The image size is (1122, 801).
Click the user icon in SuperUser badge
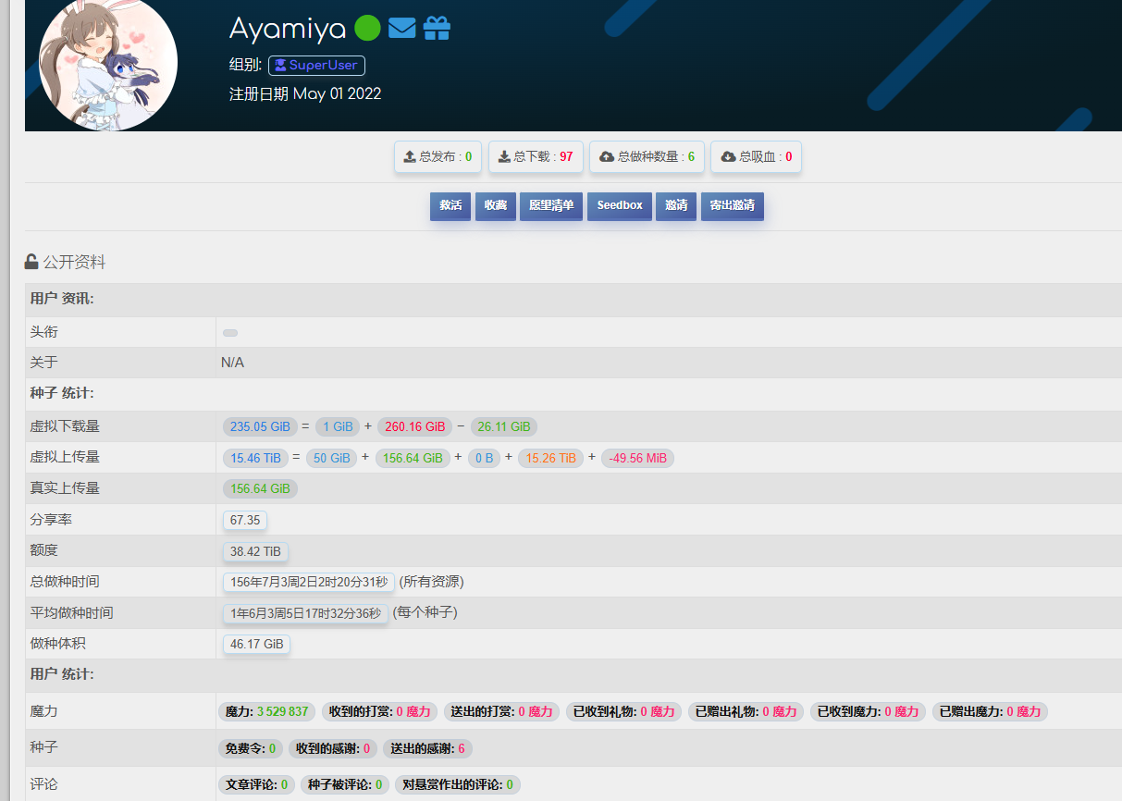[x=280, y=66]
